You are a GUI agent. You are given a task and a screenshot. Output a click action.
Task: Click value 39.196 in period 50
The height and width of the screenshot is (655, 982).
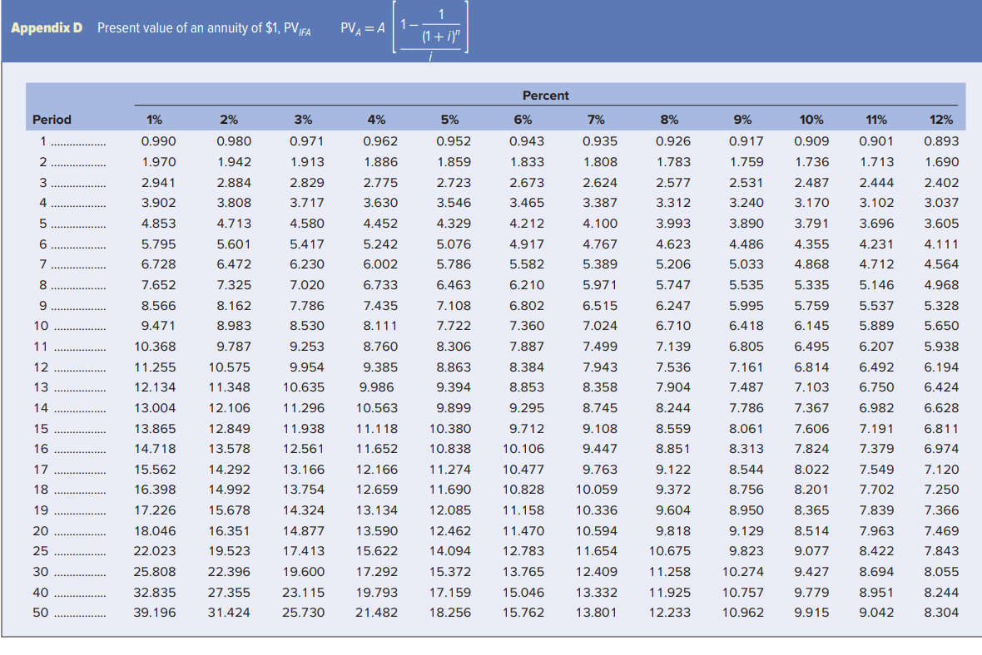[155, 613]
